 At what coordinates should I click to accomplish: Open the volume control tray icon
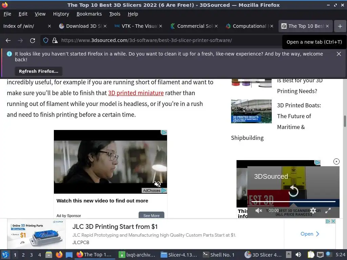click(x=298, y=255)
